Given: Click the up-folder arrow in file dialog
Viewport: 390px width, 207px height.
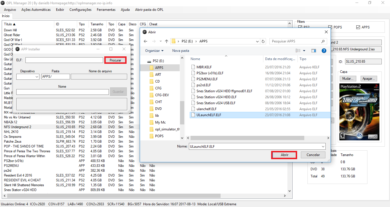Looking at the screenshot, I should (167, 41).
